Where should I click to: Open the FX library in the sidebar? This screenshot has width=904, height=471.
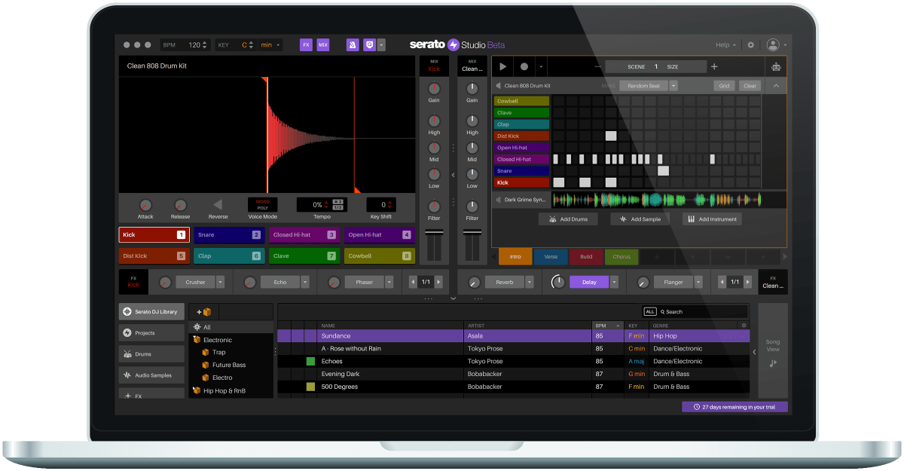[151, 393]
